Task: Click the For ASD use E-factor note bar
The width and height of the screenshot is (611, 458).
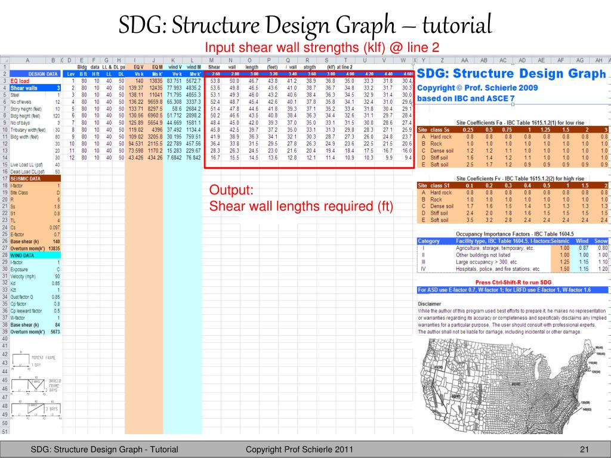Action: (512, 290)
